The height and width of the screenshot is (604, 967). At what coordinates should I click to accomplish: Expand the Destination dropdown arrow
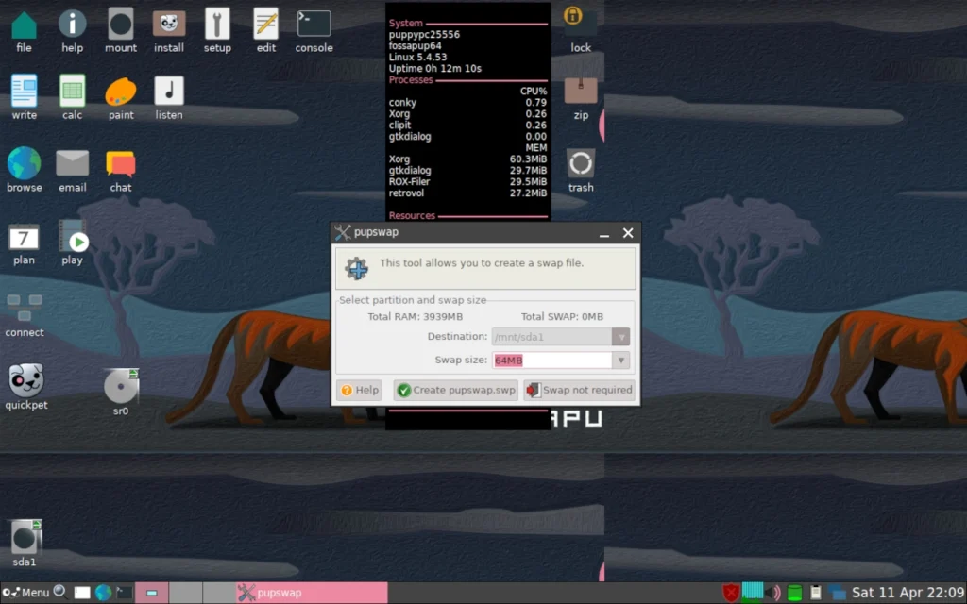tap(621, 337)
